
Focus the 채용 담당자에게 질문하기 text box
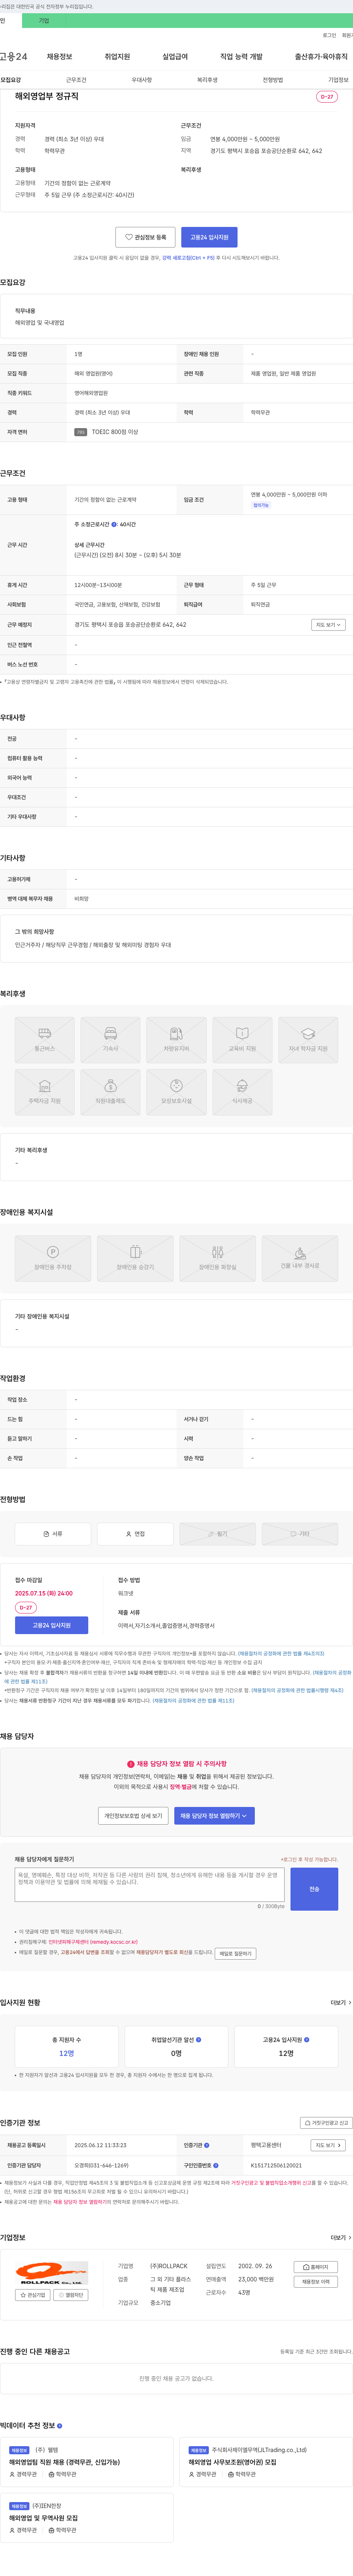(x=150, y=1885)
